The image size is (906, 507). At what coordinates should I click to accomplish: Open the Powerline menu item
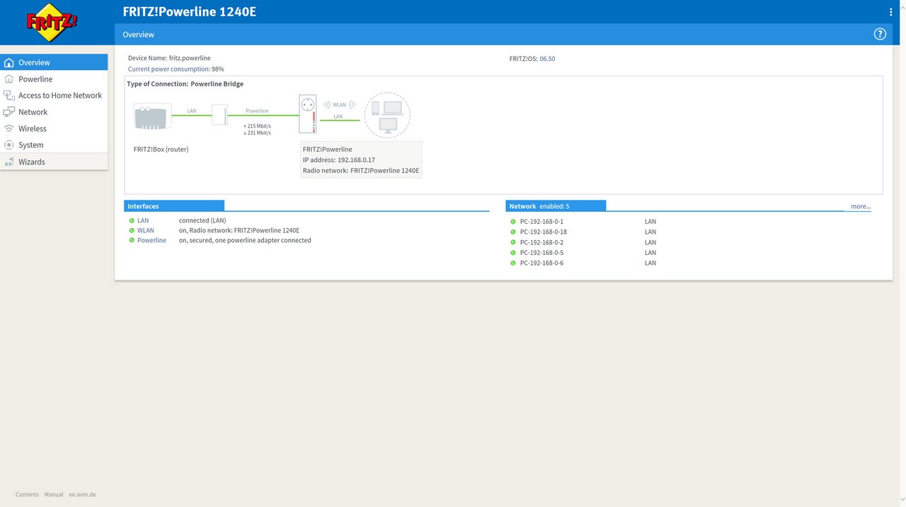54,79
